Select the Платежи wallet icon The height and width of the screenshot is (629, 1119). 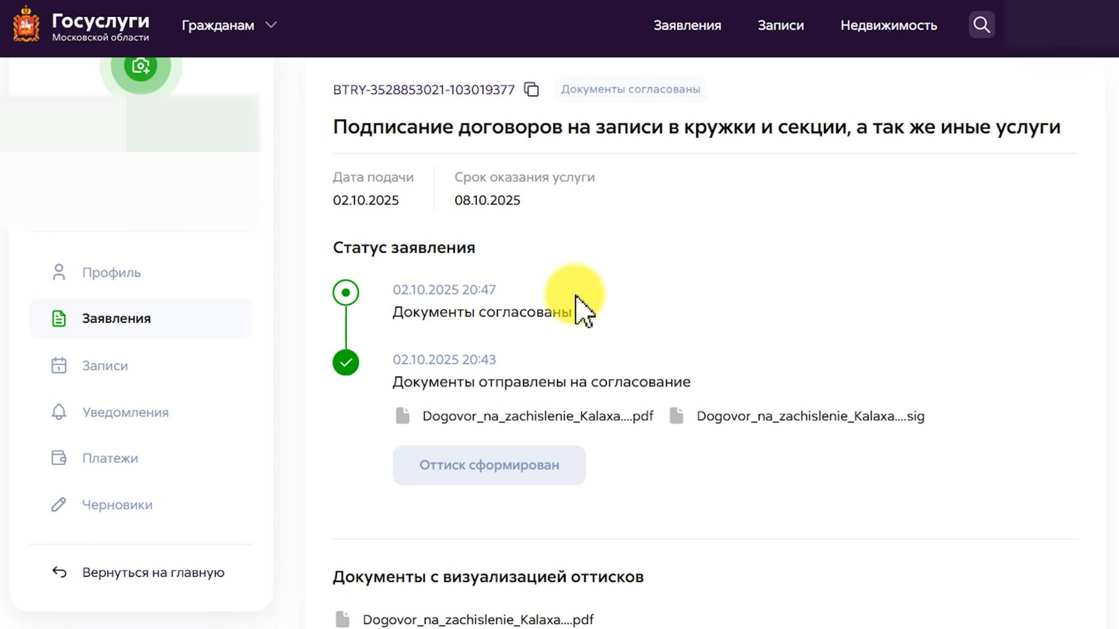(x=59, y=458)
